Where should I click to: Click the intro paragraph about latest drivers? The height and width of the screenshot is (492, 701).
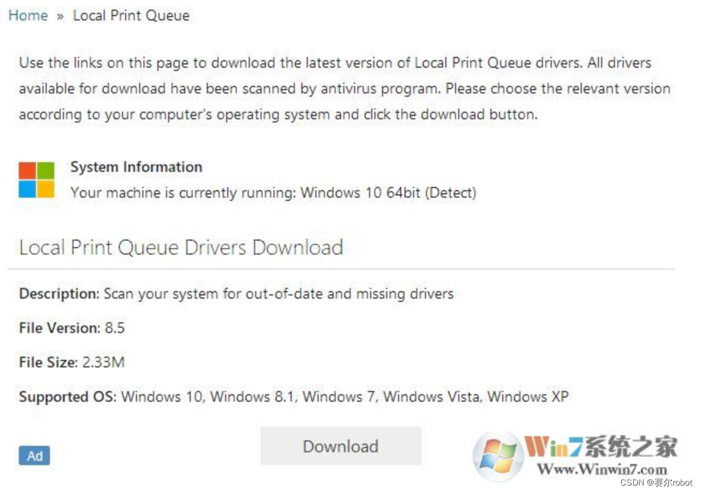coord(344,89)
